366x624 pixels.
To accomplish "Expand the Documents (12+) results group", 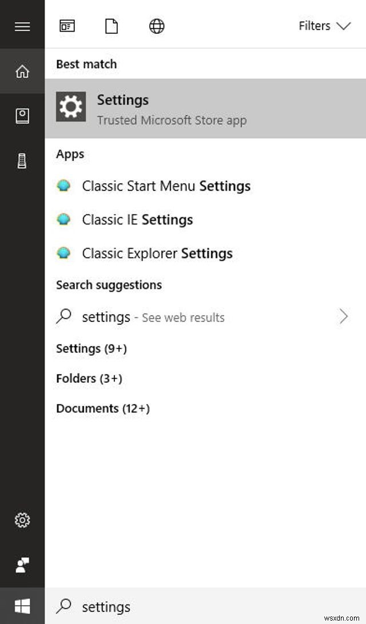I will (x=104, y=408).
